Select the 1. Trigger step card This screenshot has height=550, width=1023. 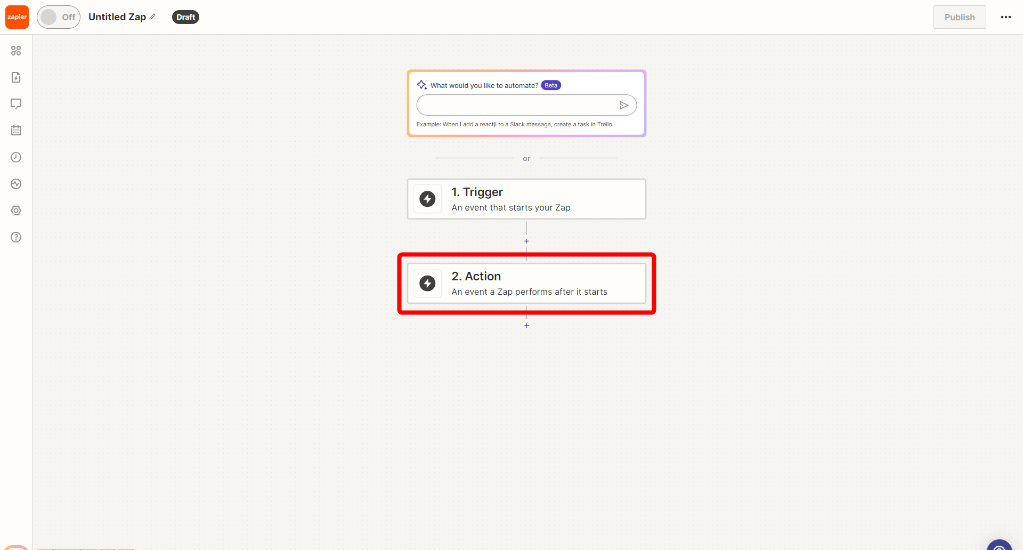(526, 199)
